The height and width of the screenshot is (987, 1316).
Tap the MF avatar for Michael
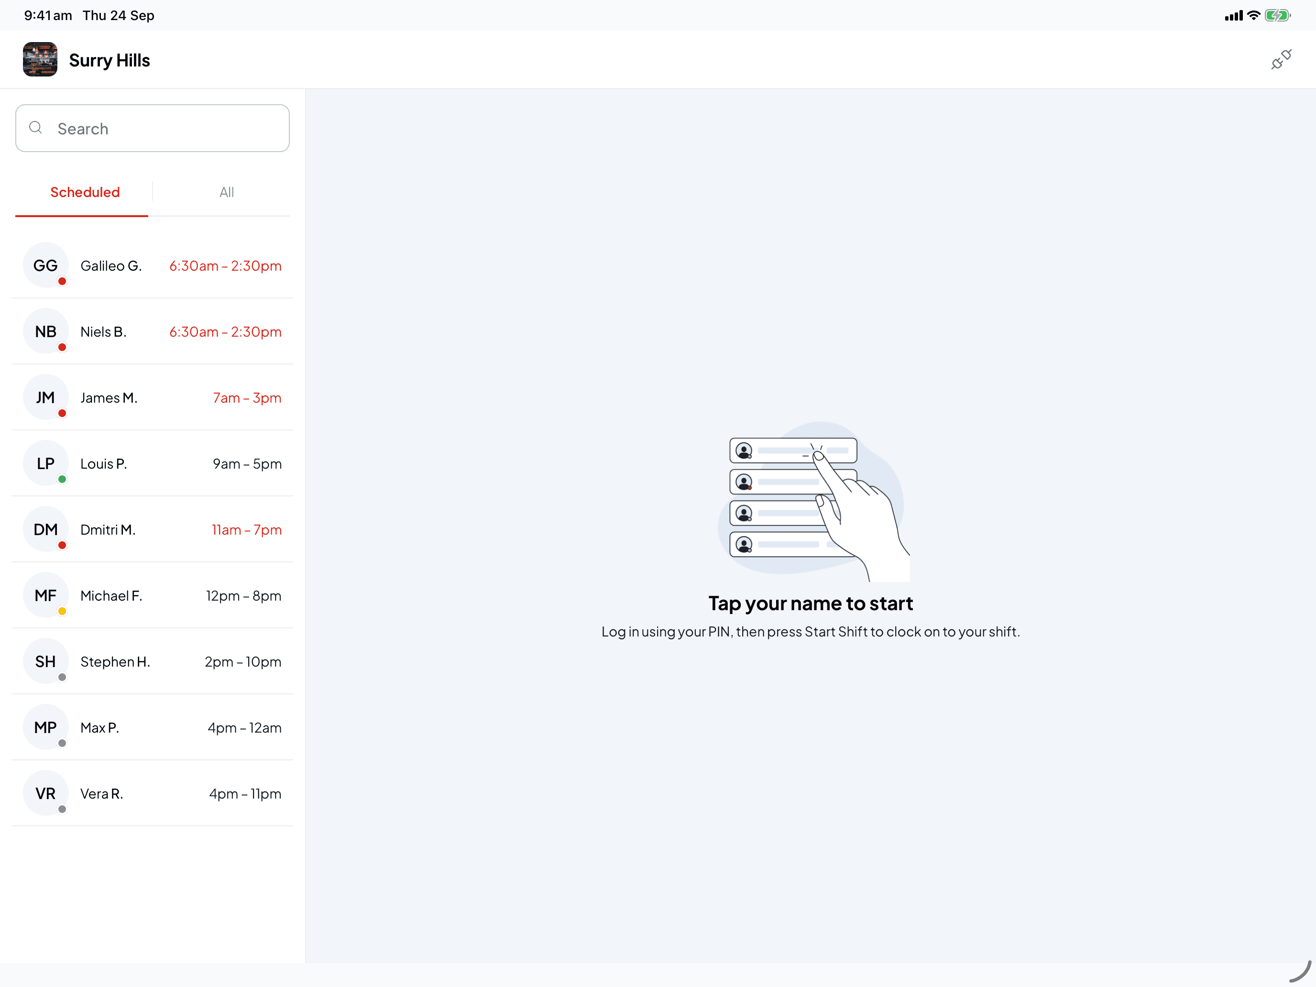46,595
